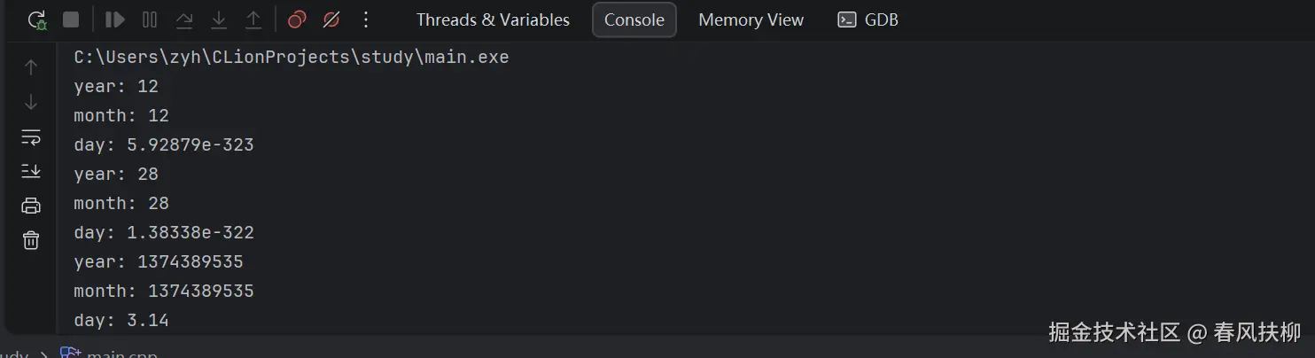This screenshot has height=358, width=1315.
Task: Resume program execution
Action: pos(114,19)
